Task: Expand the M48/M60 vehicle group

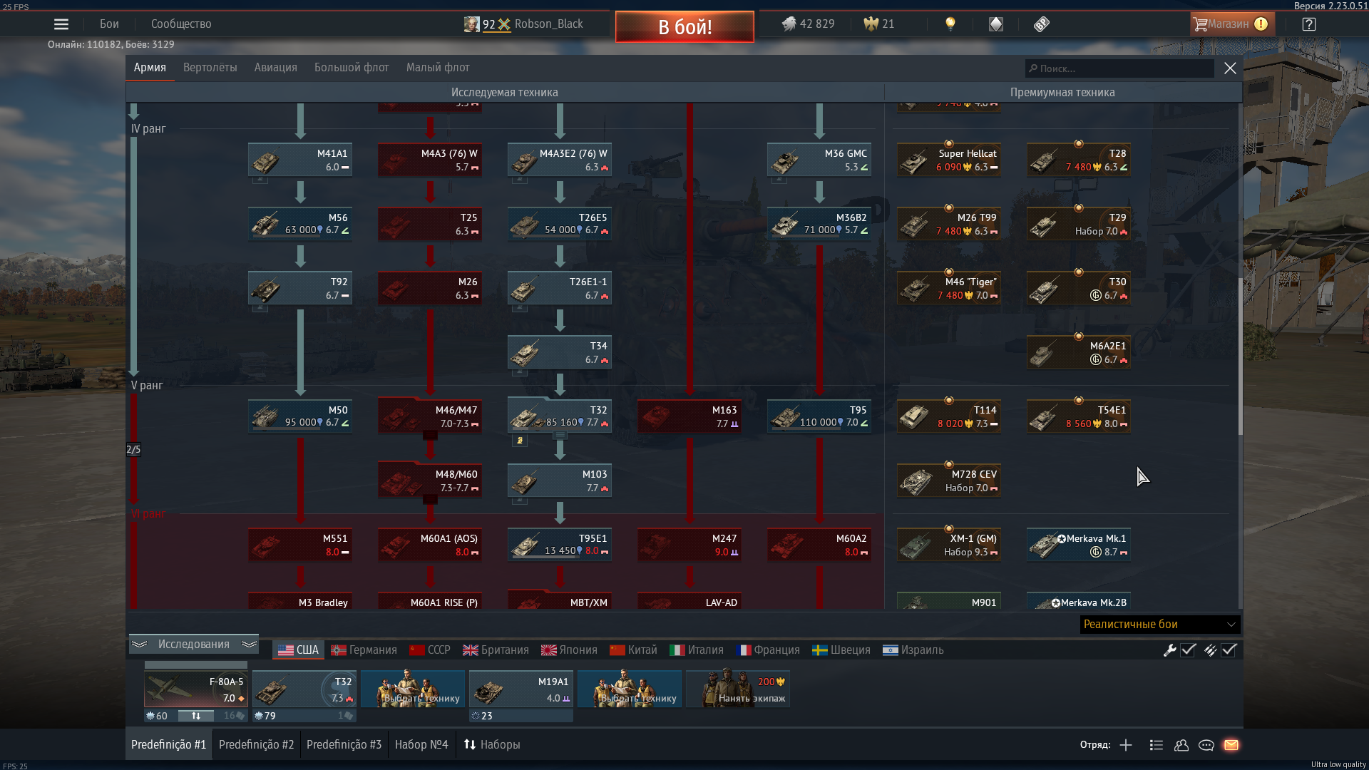Action: [x=430, y=481]
